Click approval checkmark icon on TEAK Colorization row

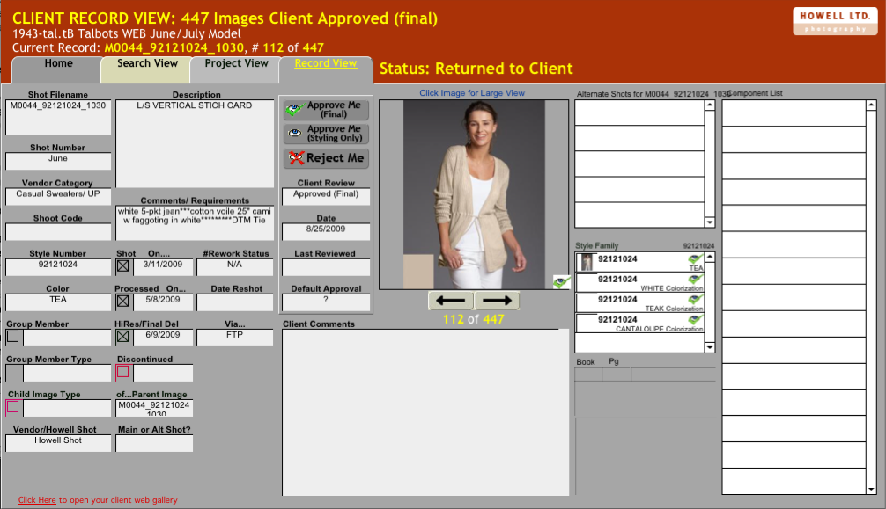(x=696, y=301)
